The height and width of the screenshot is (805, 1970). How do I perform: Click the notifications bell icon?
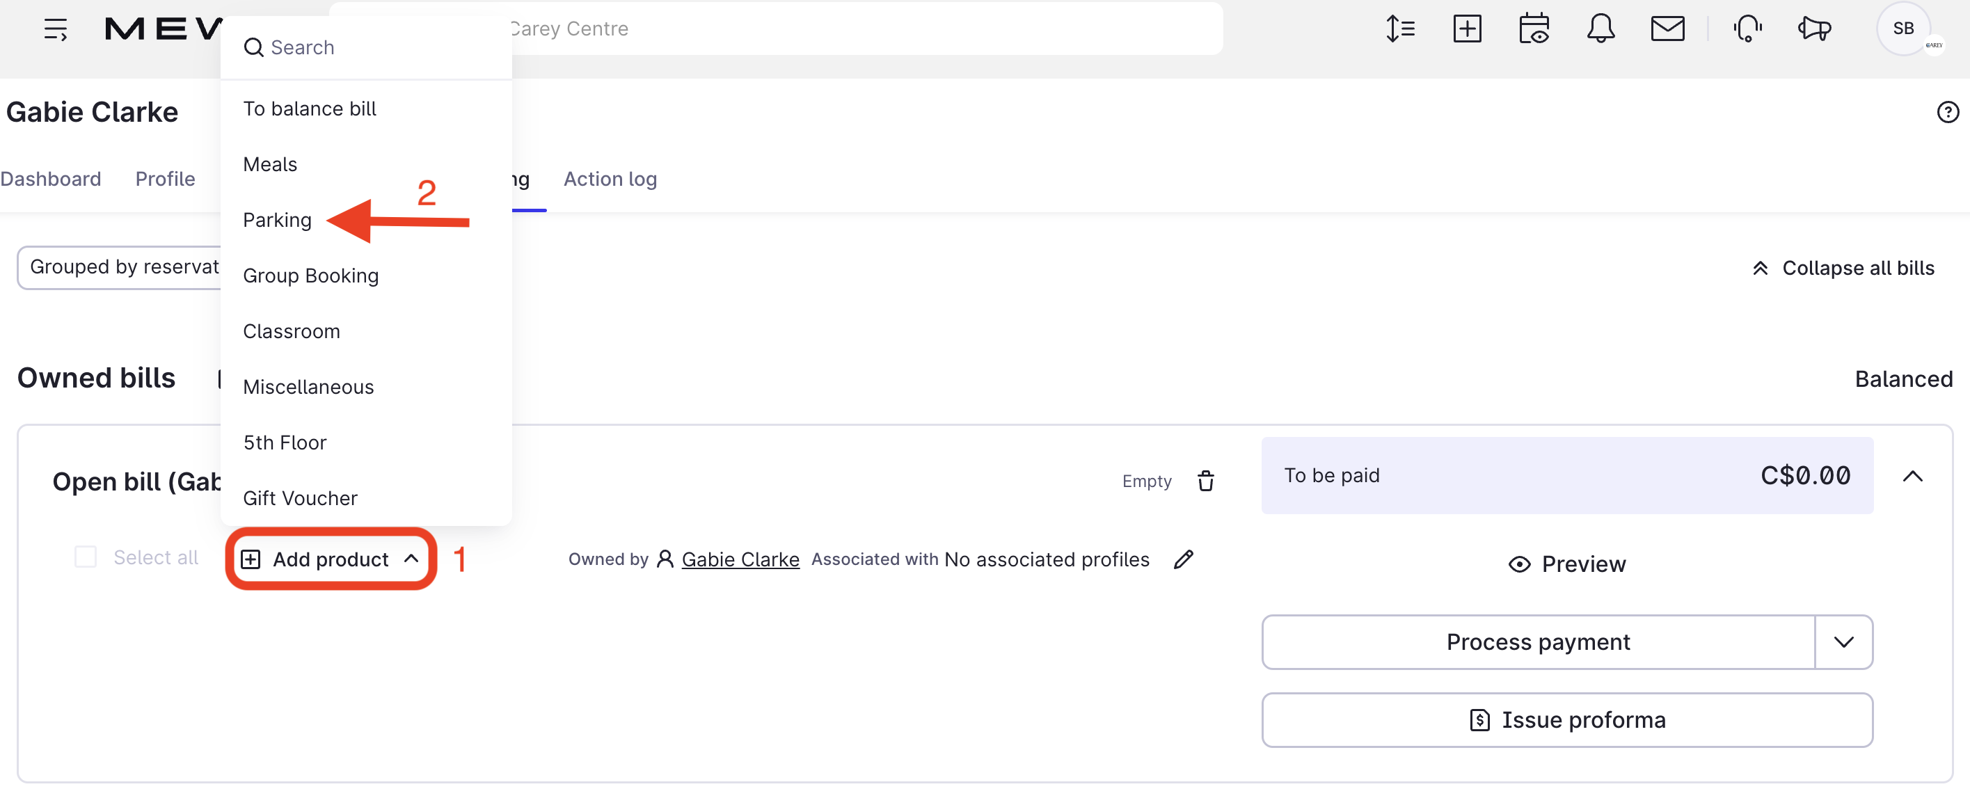[x=1600, y=29]
